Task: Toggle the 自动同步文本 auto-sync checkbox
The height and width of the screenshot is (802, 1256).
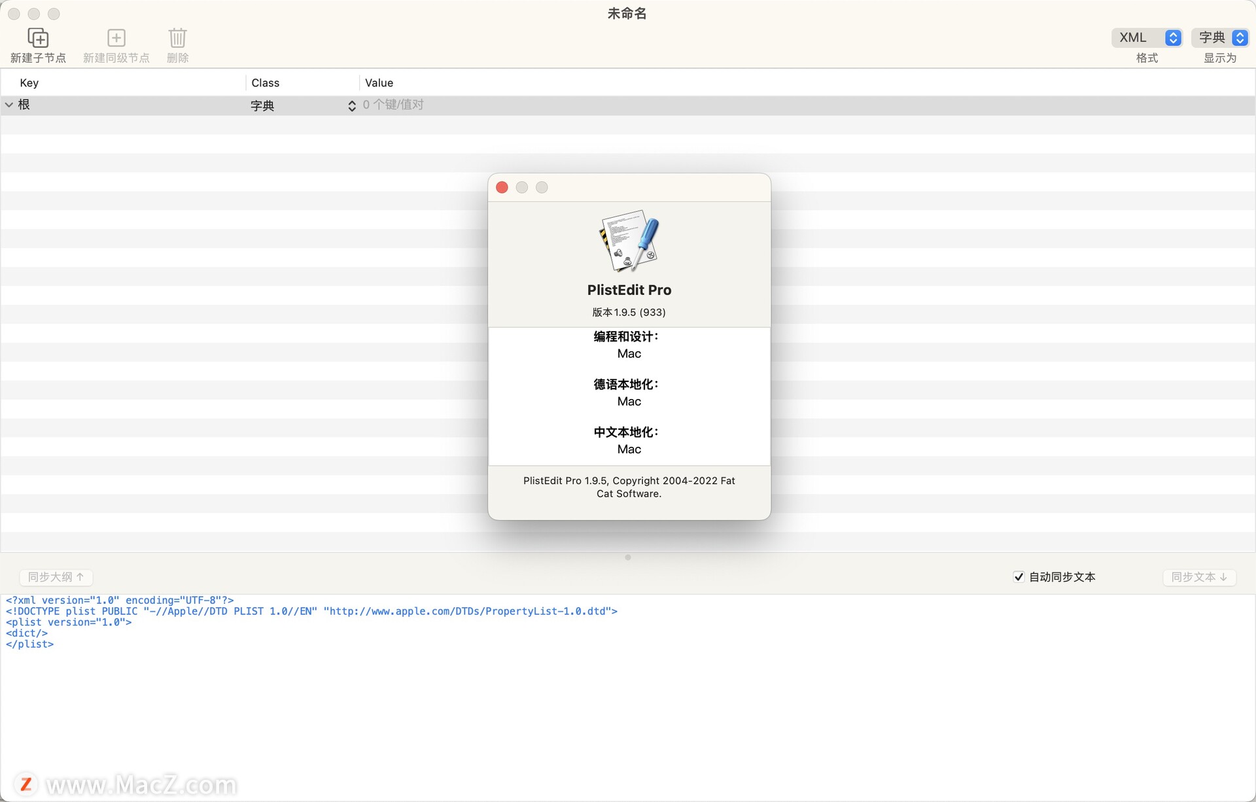Action: pos(1019,577)
